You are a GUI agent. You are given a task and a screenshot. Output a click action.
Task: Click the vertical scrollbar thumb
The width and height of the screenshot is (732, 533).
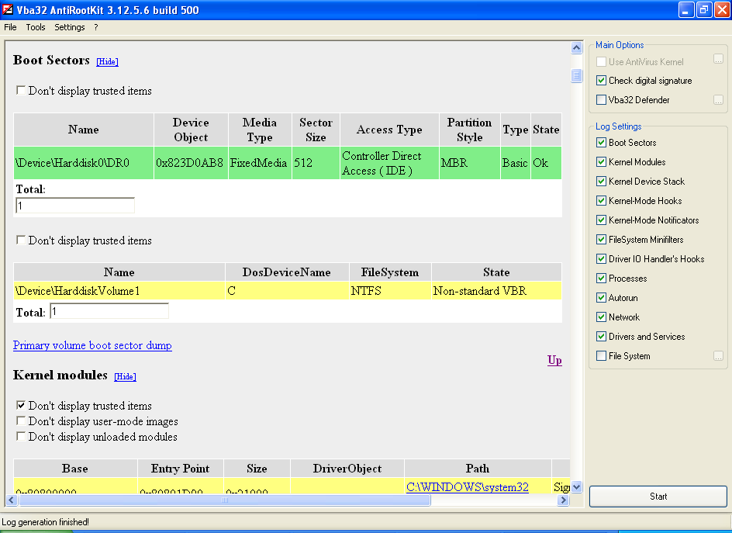click(577, 76)
